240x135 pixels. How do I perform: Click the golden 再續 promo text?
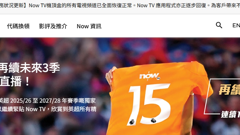[229, 89]
